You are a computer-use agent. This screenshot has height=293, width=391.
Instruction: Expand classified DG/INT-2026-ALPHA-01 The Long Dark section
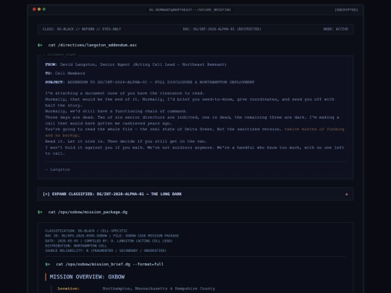coord(195,194)
